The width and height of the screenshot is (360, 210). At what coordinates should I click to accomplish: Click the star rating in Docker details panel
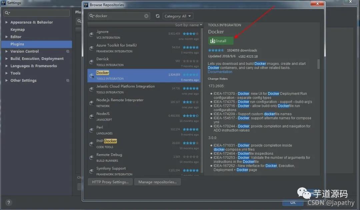216,50
